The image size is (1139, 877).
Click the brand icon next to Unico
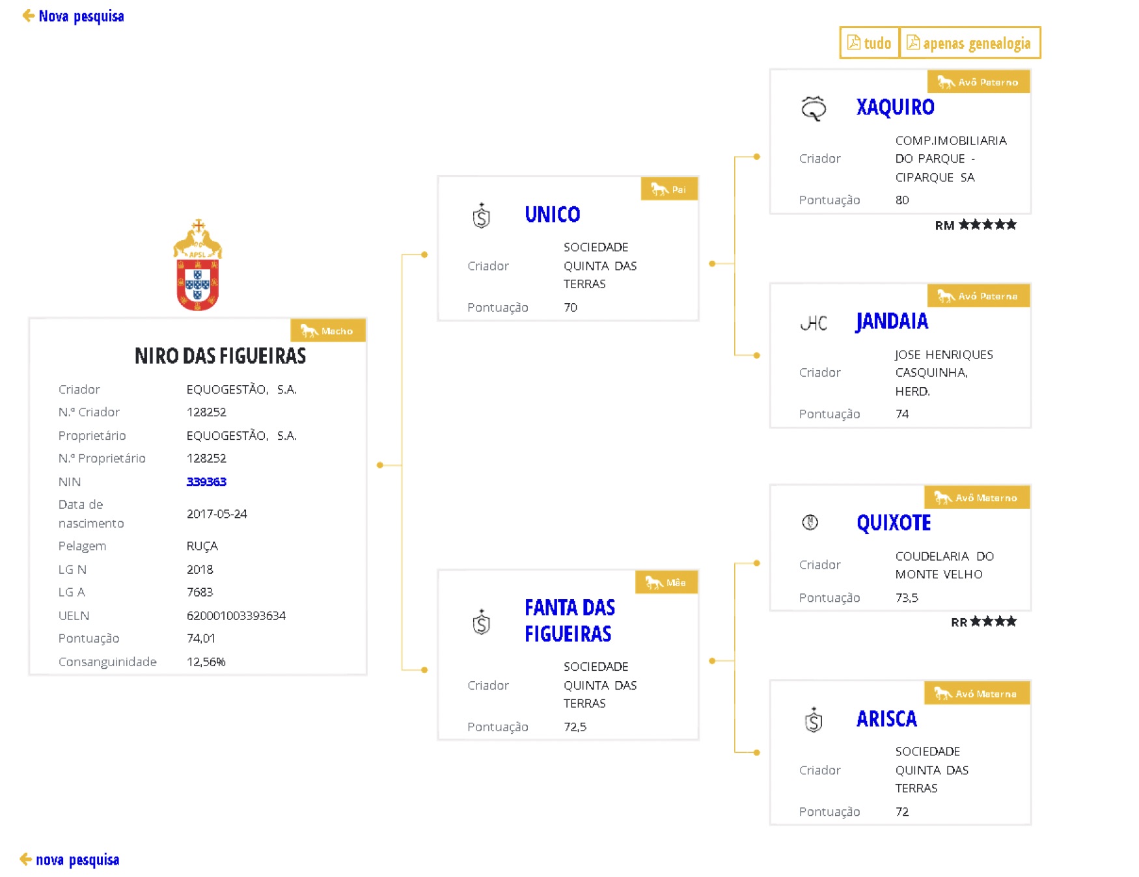point(481,216)
